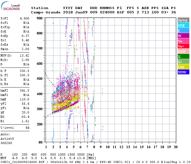Click the B1 value 1.51
This screenshot has width=191, height=164.
(25, 121)
